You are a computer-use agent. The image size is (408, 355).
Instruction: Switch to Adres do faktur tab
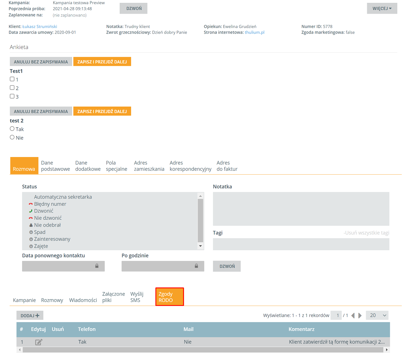[227, 166]
